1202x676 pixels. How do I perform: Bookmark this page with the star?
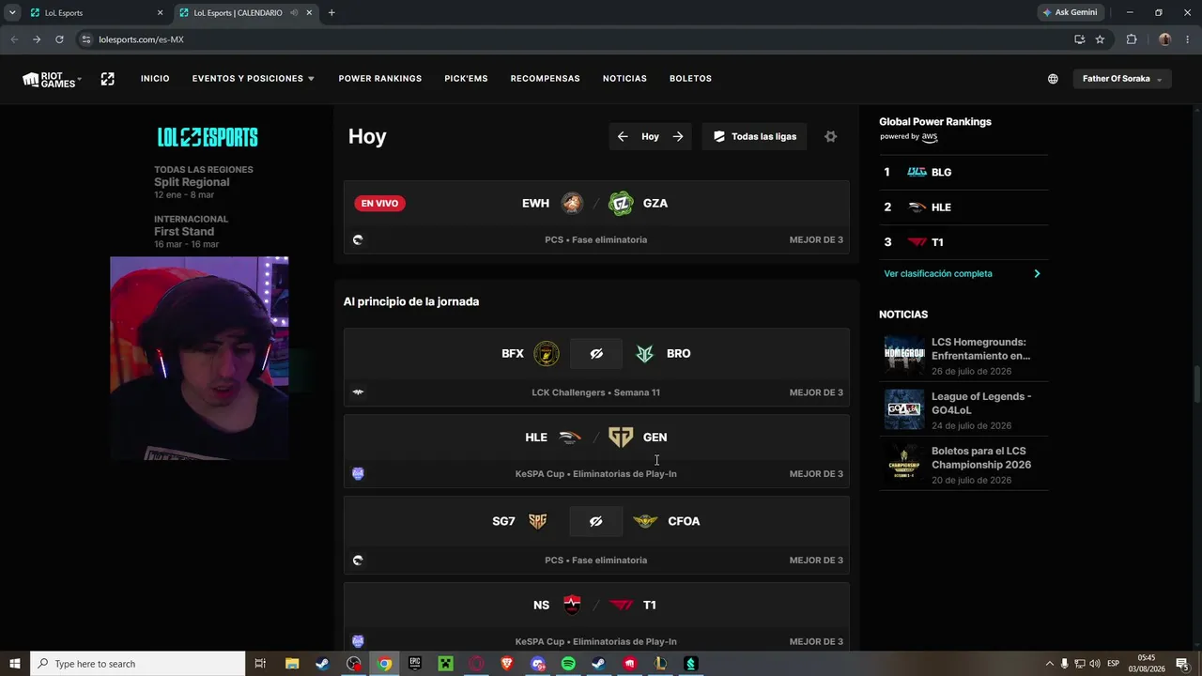(x=1100, y=39)
